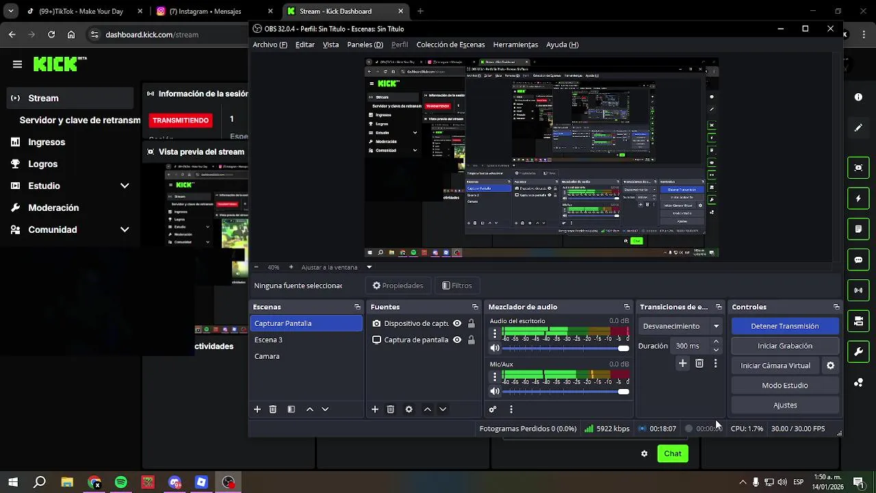Toggle lock on Dispositivo de captura source
The height and width of the screenshot is (493, 876).
click(x=471, y=323)
